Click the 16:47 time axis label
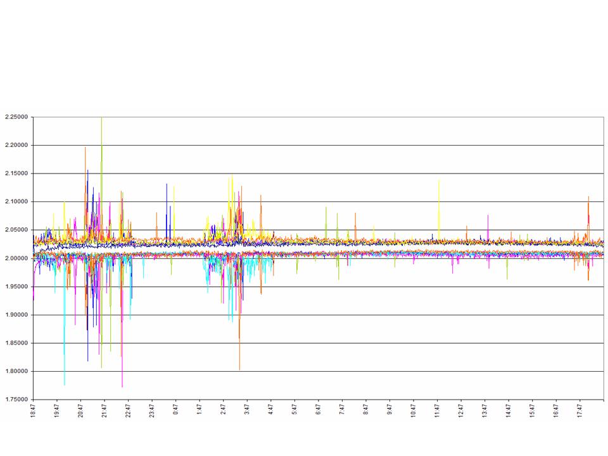The image size is (608, 456). [556, 410]
